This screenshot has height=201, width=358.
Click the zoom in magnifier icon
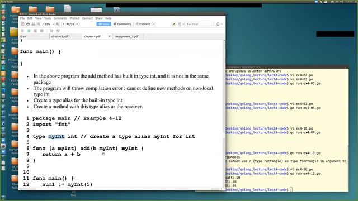point(58,24)
